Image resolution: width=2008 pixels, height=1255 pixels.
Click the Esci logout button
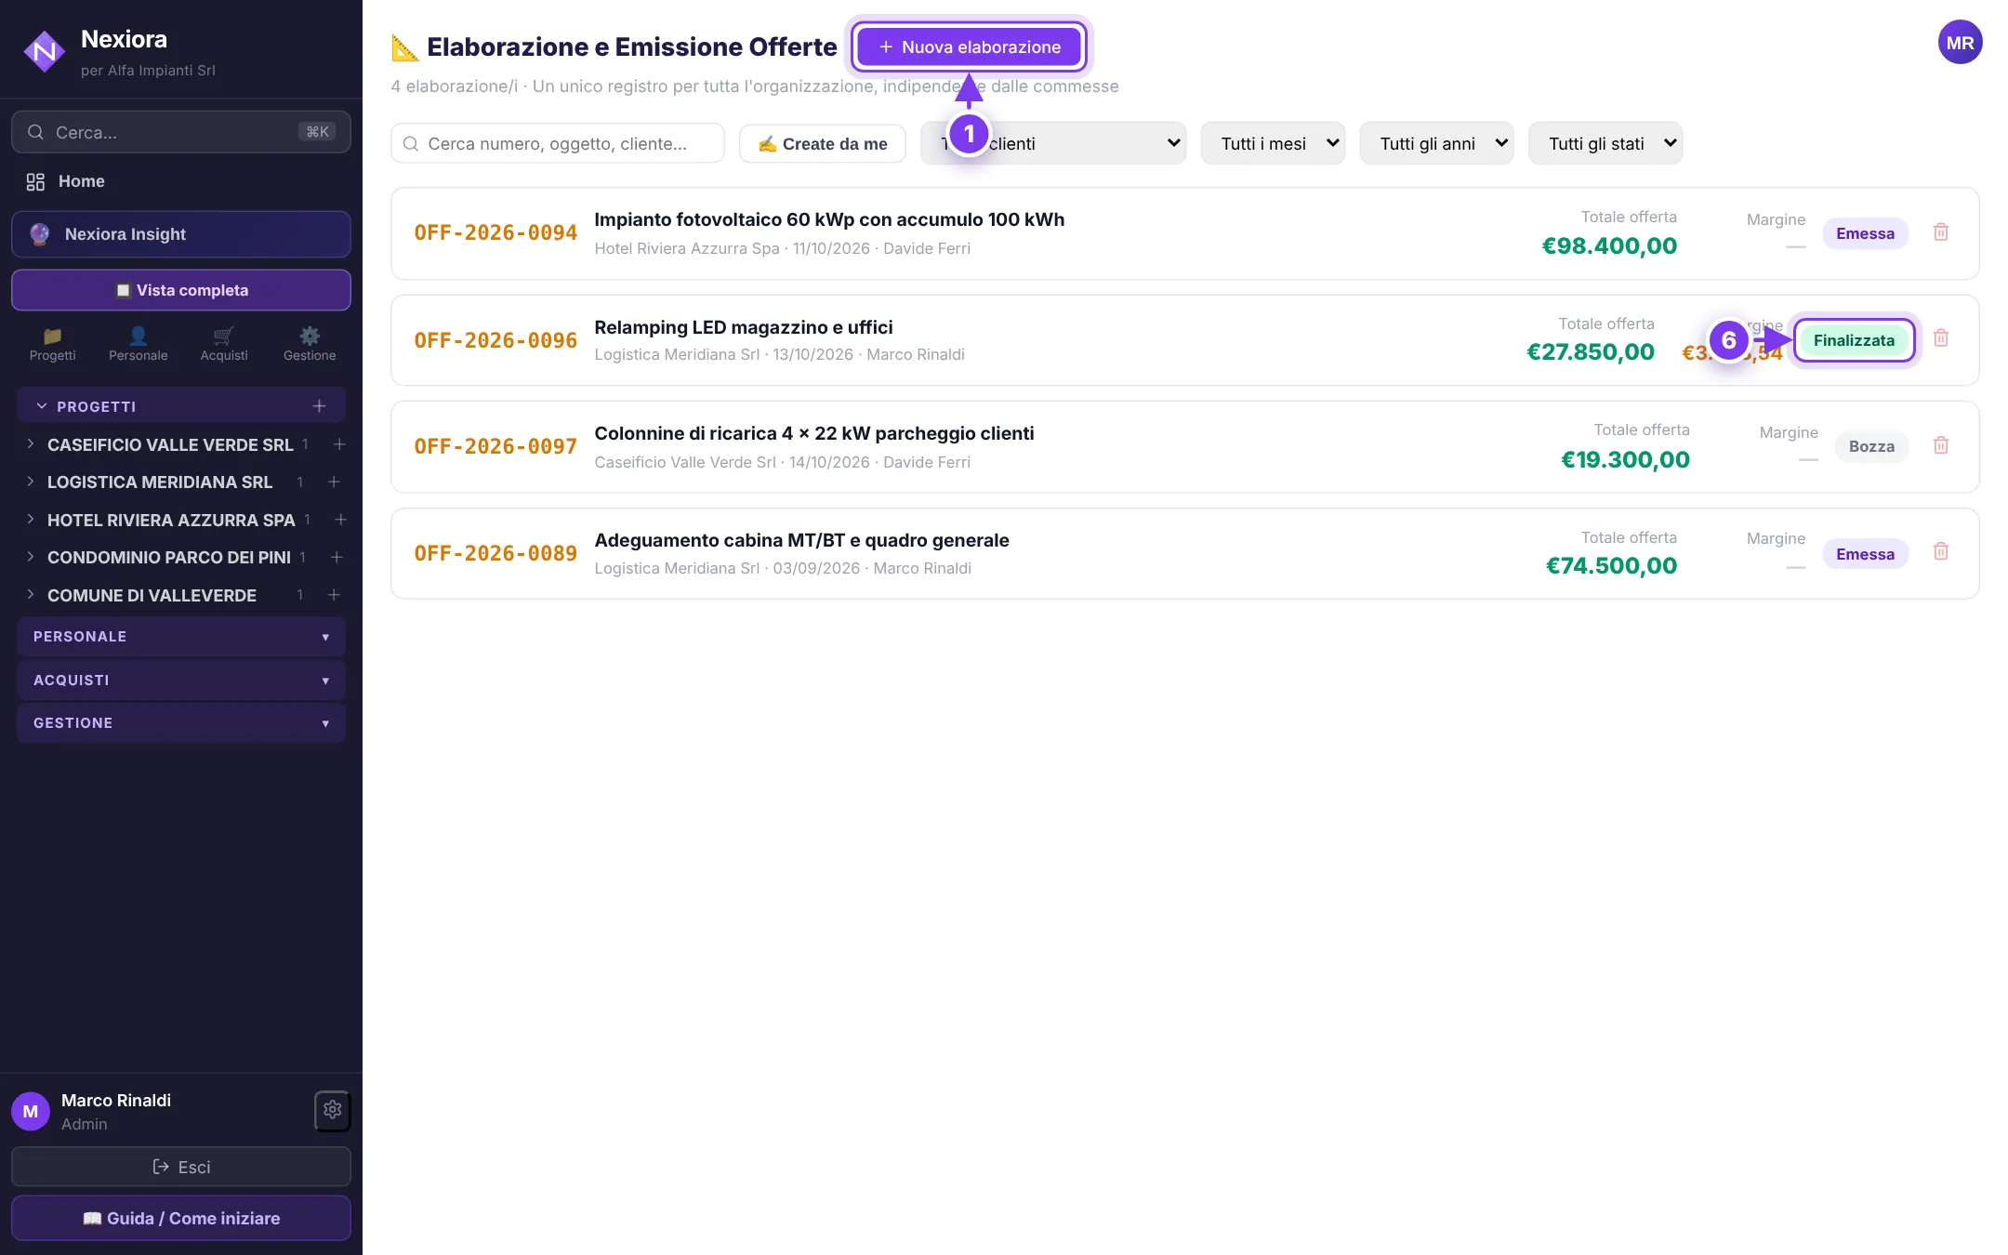(x=181, y=1167)
